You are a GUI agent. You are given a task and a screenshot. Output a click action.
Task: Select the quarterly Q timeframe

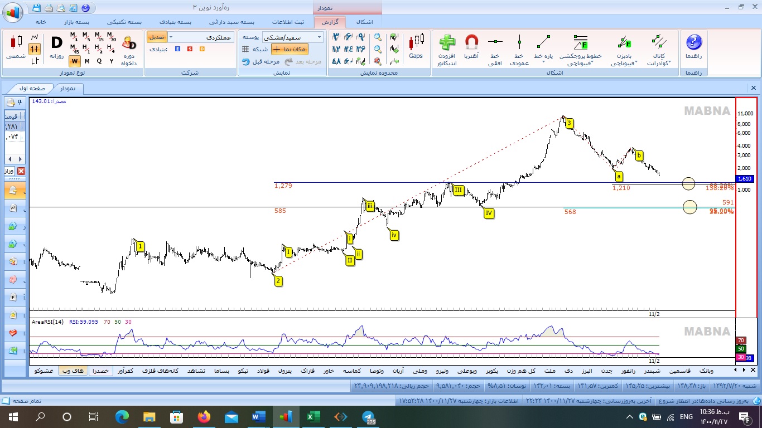tap(99, 61)
